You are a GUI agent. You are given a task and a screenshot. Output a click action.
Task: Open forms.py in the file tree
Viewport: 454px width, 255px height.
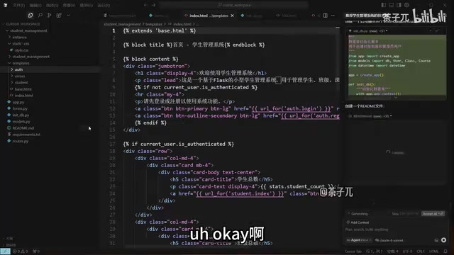[20, 108]
